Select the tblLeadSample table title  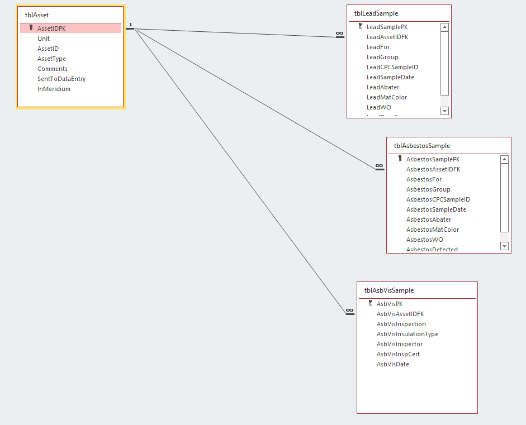tap(376, 13)
